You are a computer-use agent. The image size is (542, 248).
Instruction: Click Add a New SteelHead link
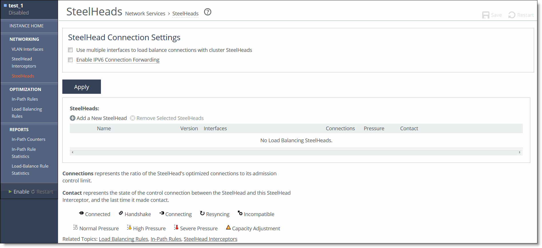click(101, 118)
